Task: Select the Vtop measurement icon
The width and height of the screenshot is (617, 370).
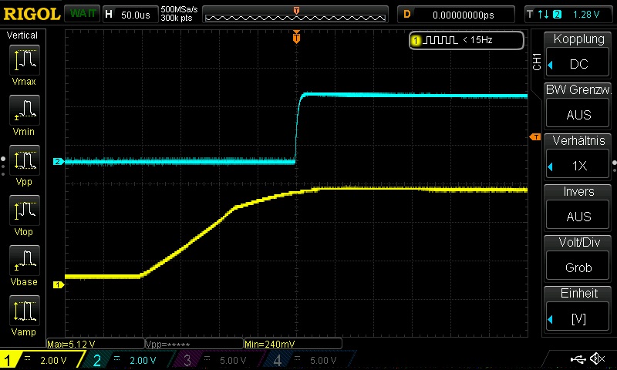Action: point(25,210)
